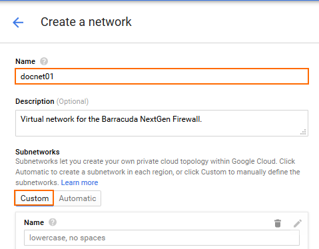Image resolution: width=319 pixels, height=249 pixels.
Task: Focus the network Name field docnet01
Action: coord(162,77)
